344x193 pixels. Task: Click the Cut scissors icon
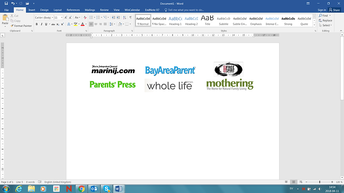(12, 16)
